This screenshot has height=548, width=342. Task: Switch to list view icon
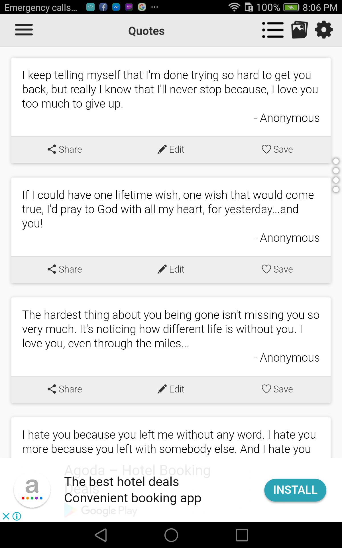pyautogui.click(x=273, y=30)
